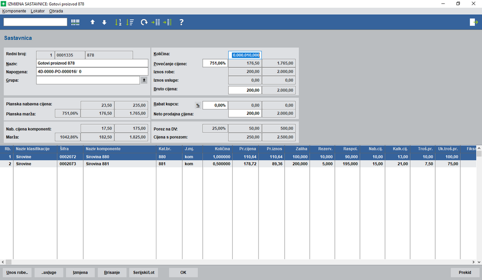Click the ..usluge button
The height and width of the screenshot is (280, 482).
[49, 272]
